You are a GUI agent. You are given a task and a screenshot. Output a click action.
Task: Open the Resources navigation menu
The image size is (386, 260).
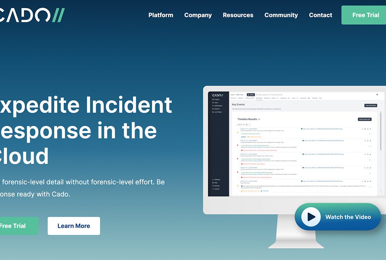[x=238, y=15]
